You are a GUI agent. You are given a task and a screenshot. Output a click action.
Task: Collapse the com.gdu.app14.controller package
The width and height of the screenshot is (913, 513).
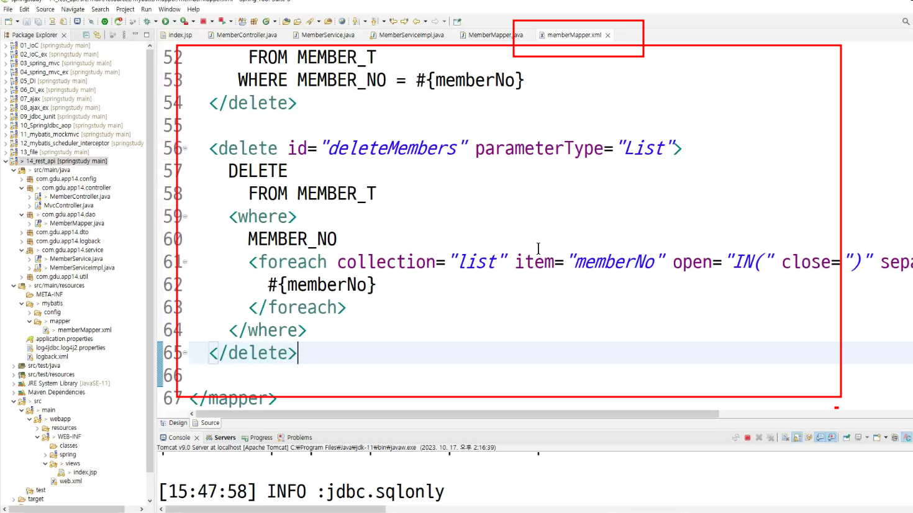click(22, 188)
